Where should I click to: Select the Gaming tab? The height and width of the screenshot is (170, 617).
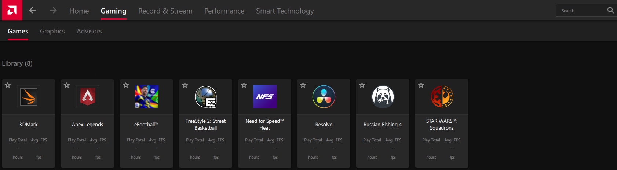[x=113, y=11]
